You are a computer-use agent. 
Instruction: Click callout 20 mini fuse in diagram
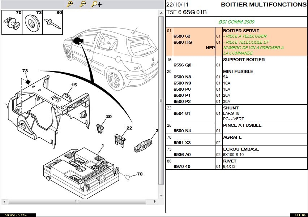tap(109, 117)
